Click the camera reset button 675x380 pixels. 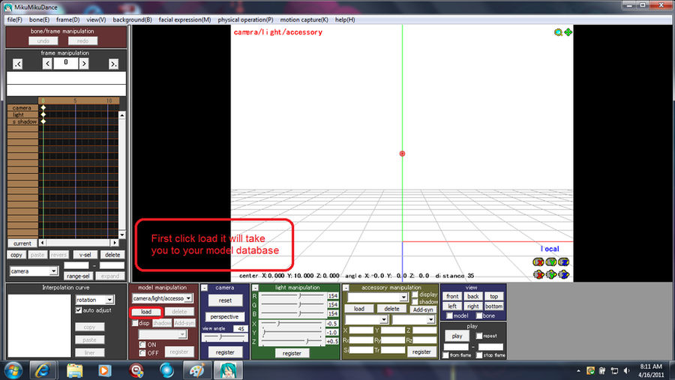pos(225,301)
